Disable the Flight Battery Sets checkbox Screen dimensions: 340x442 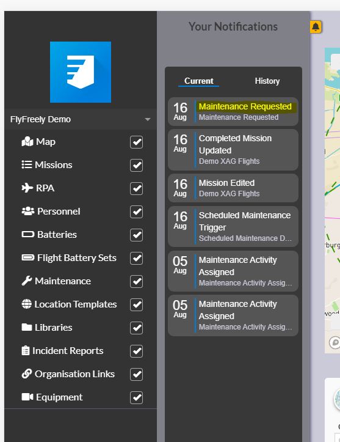pyautogui.click(x=136, y=258)
